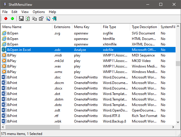Click the Exit toolbar icon
181x137 pixels.
coord(54,19)
